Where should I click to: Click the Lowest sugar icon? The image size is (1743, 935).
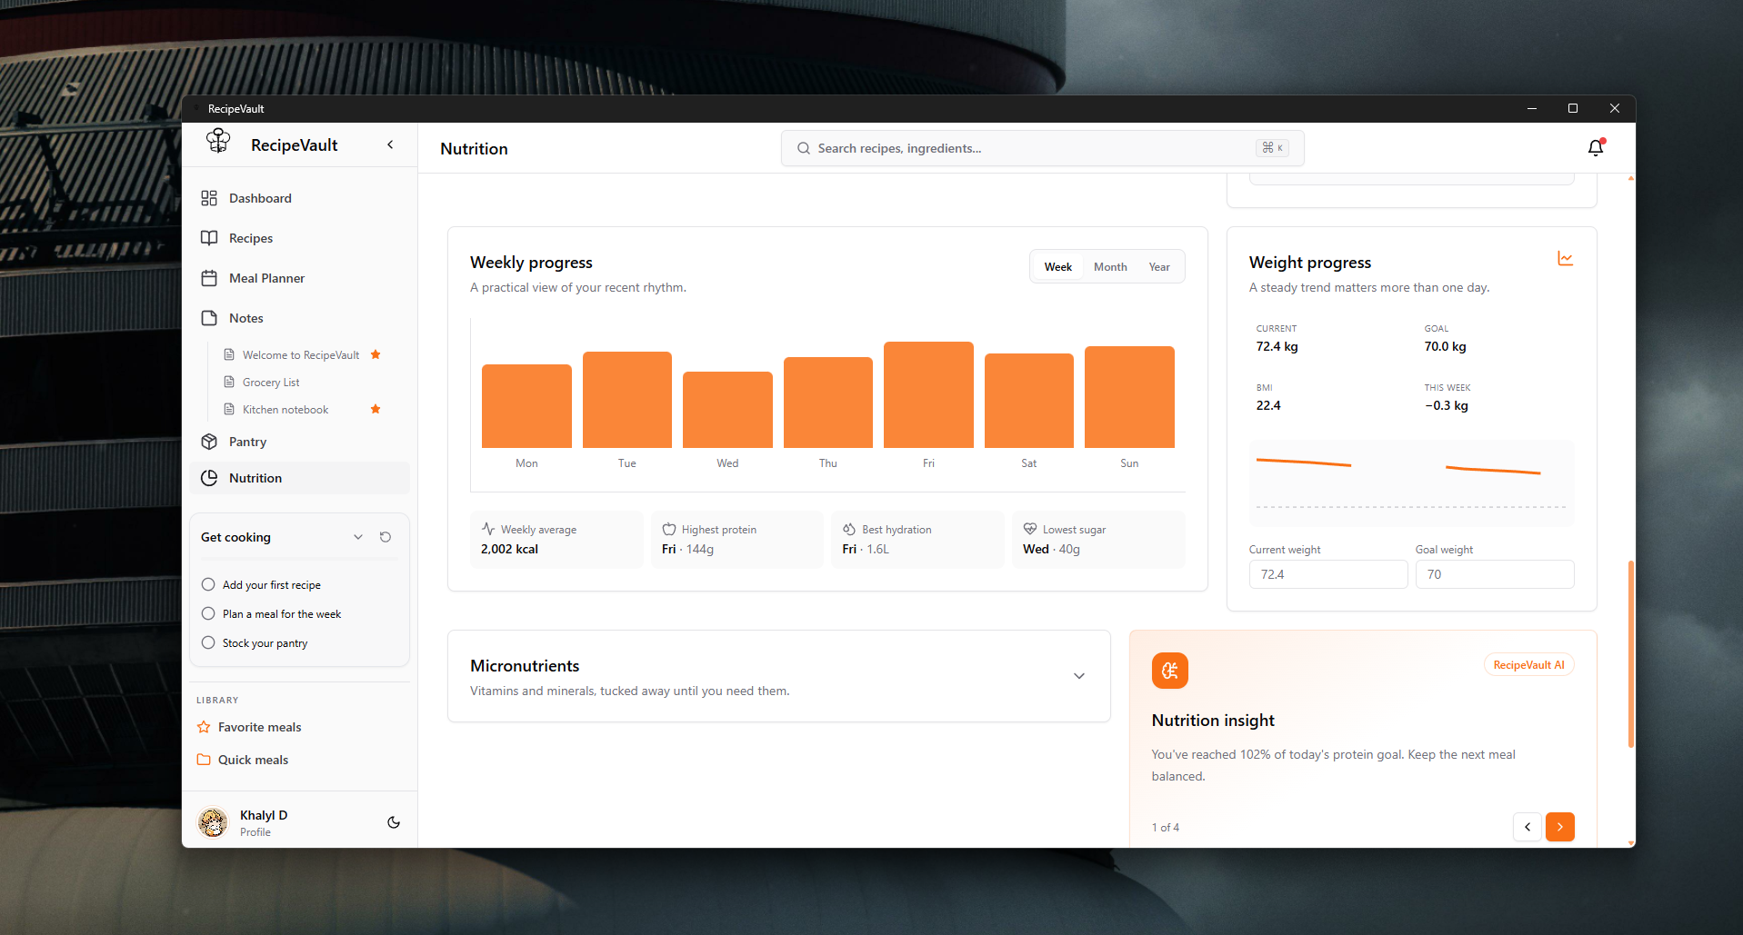pos(1030,529)
